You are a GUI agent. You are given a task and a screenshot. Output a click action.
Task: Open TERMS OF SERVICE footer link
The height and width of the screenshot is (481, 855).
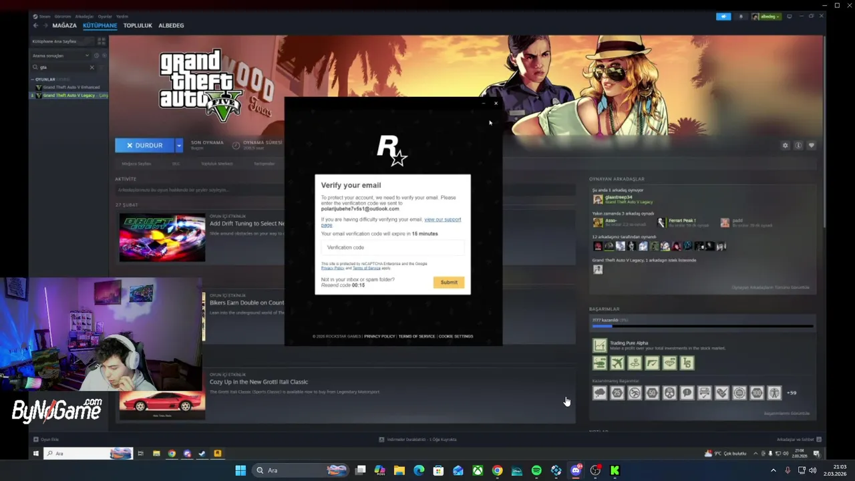click(x=417, y=336)
